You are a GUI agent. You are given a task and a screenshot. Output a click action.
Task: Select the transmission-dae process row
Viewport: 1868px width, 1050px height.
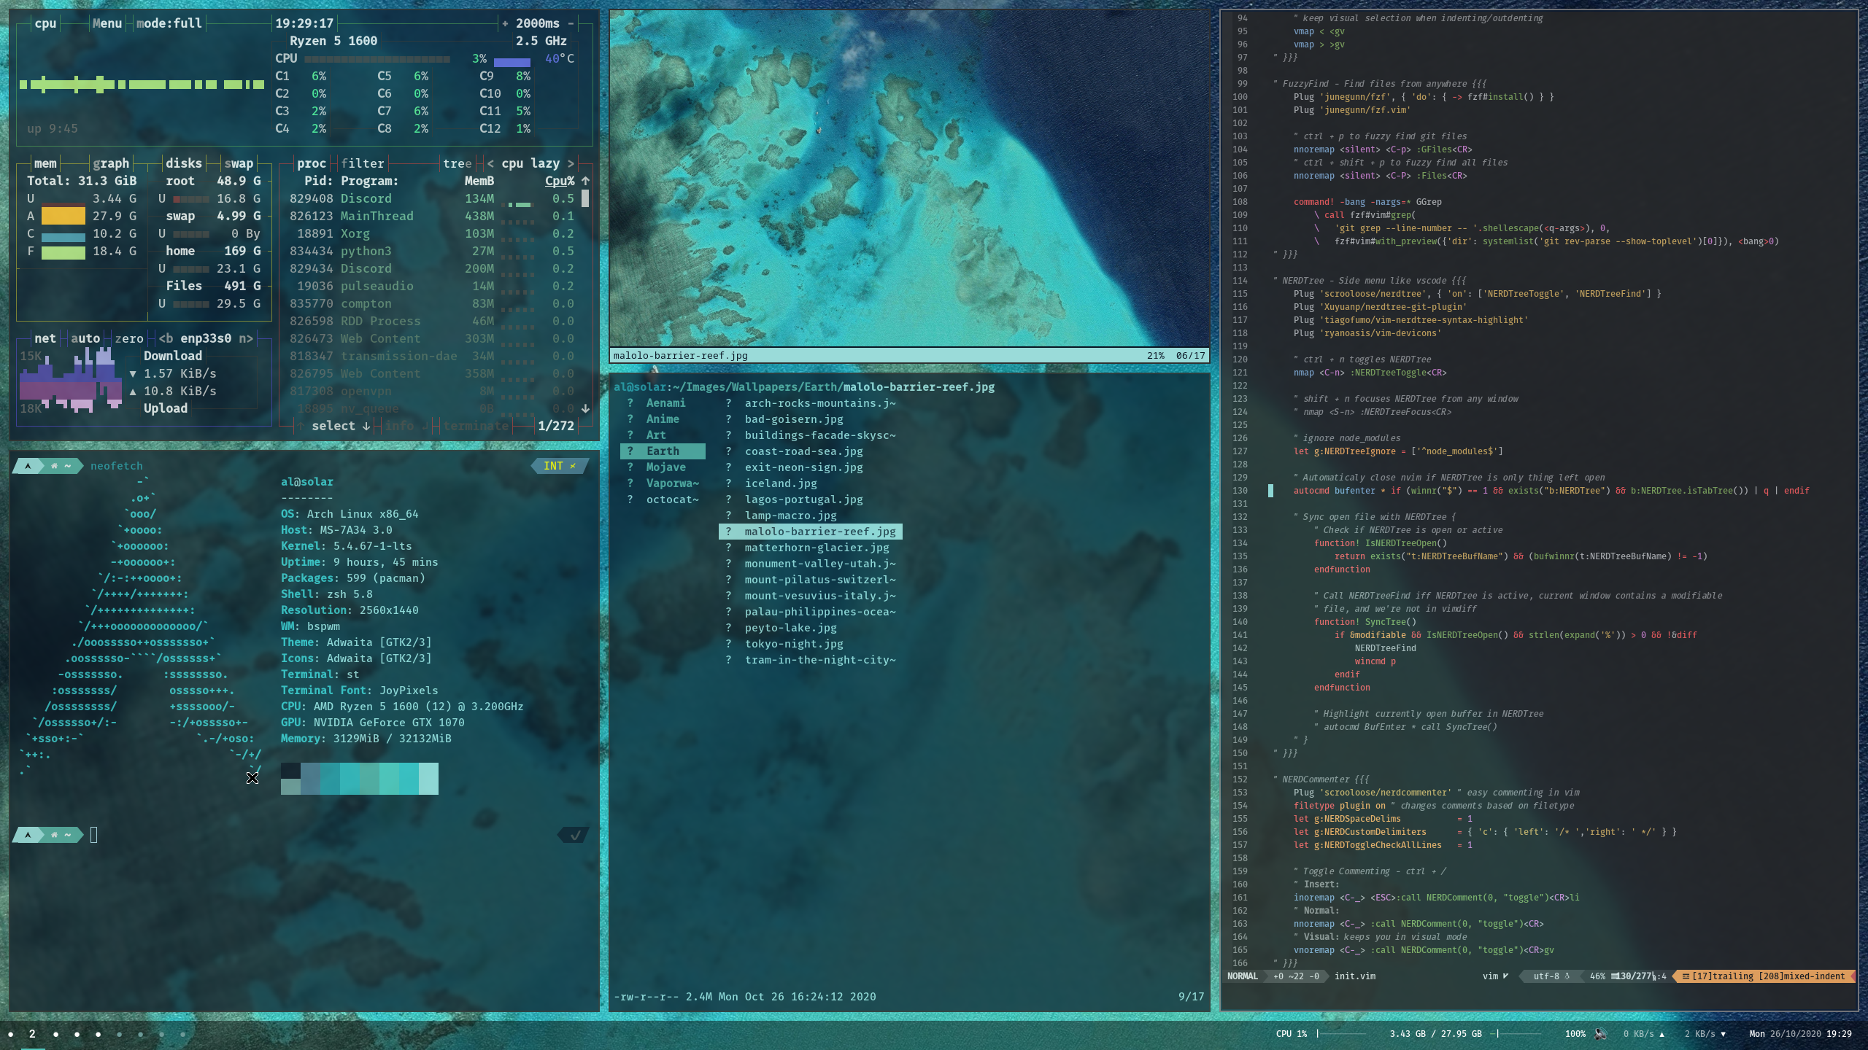432,356
